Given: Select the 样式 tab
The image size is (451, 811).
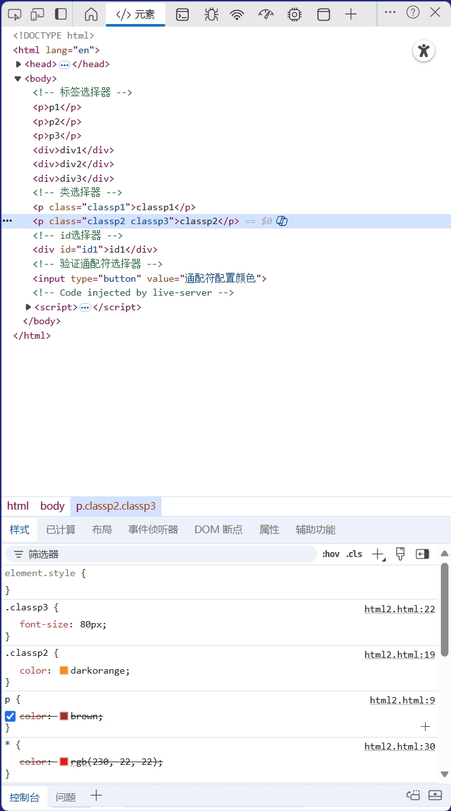Looking at the screenshot, I should [20, 530].
